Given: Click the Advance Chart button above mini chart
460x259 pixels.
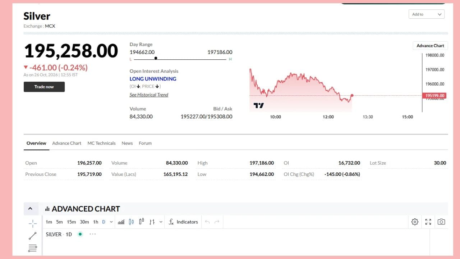Looking at the screenshot, I should tap(430, 46).
